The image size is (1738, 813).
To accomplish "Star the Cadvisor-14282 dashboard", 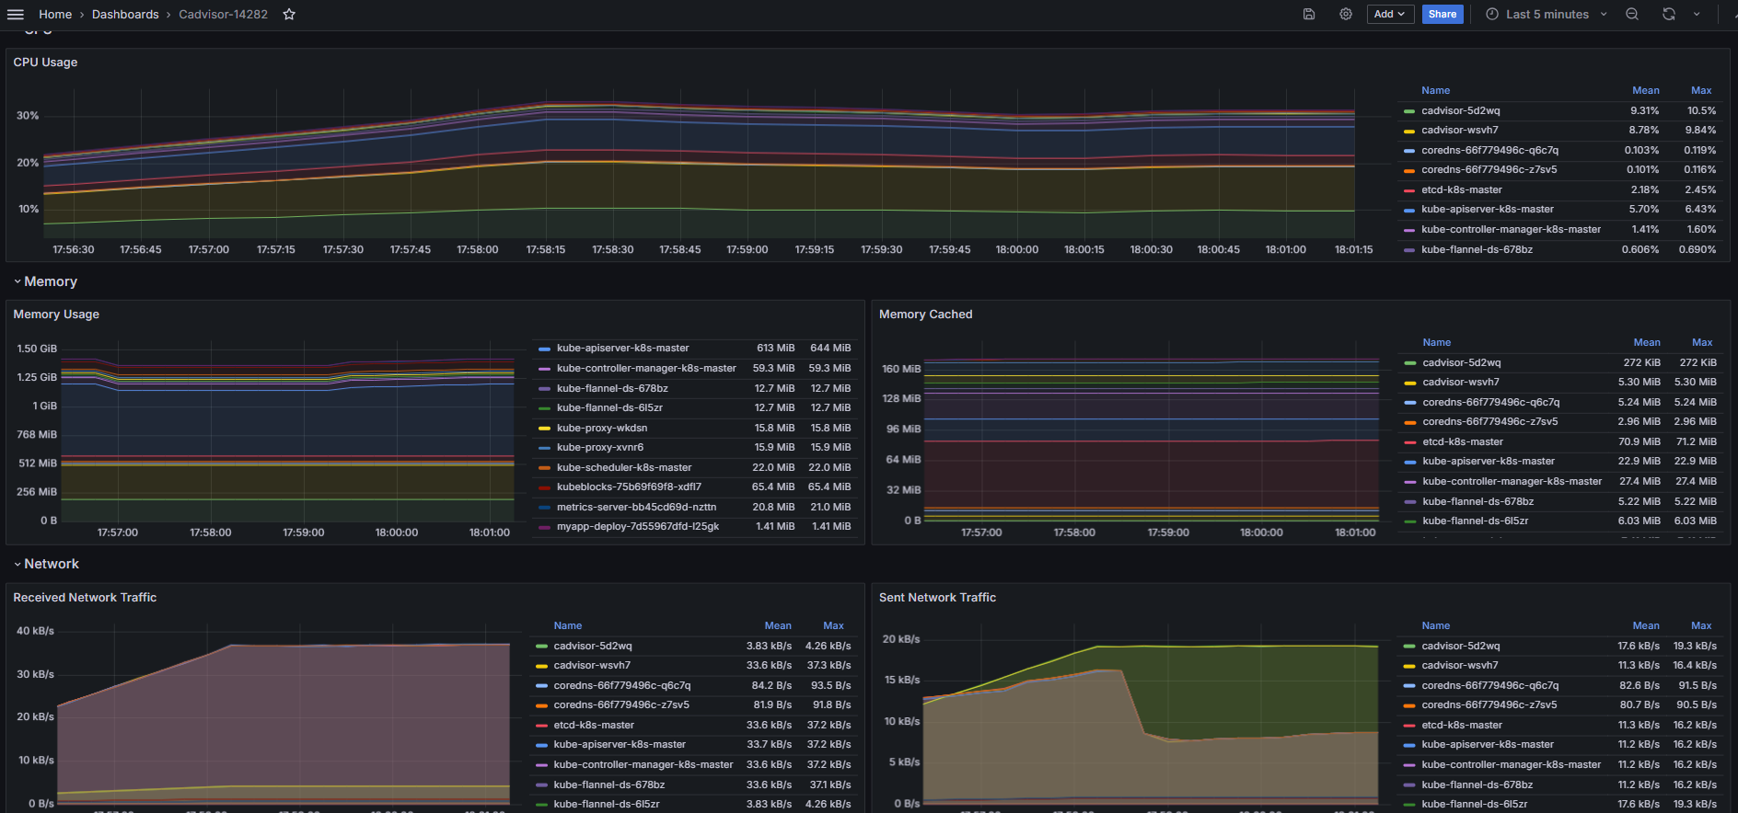I will pyautogui.click(x=289, y=14).
